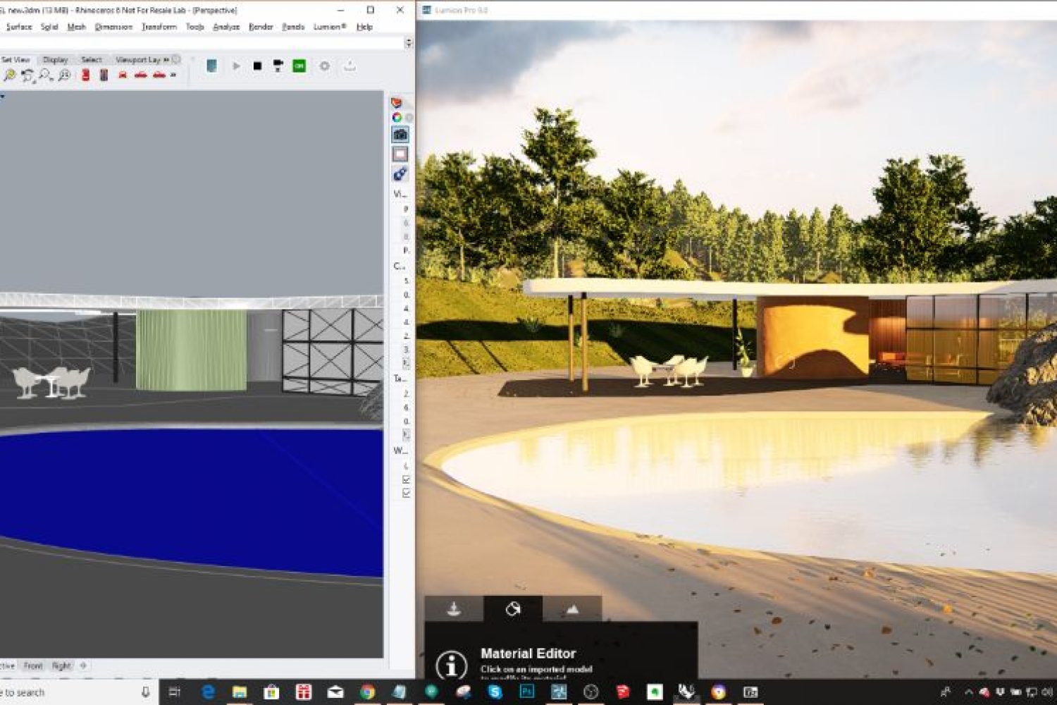Image resolution: width=1057 pixels, height=705 pixels.
Task: Add a new viewport tab with plus icon
Action: click(x=83, y=665)
